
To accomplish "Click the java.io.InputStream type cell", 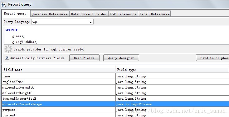I will click(x=172, y=104).
